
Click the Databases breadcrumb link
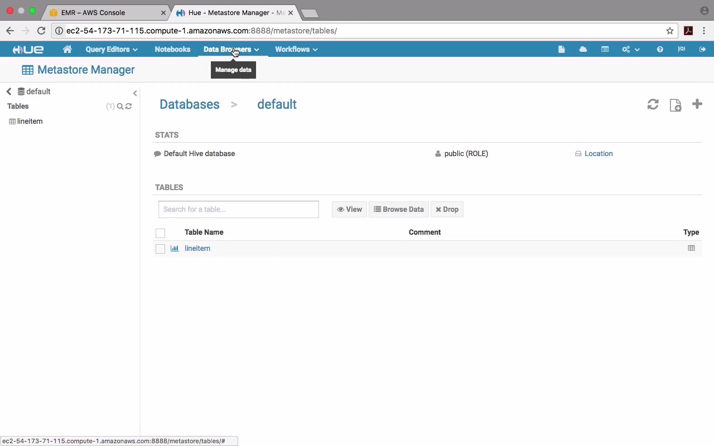coord(190,104)
